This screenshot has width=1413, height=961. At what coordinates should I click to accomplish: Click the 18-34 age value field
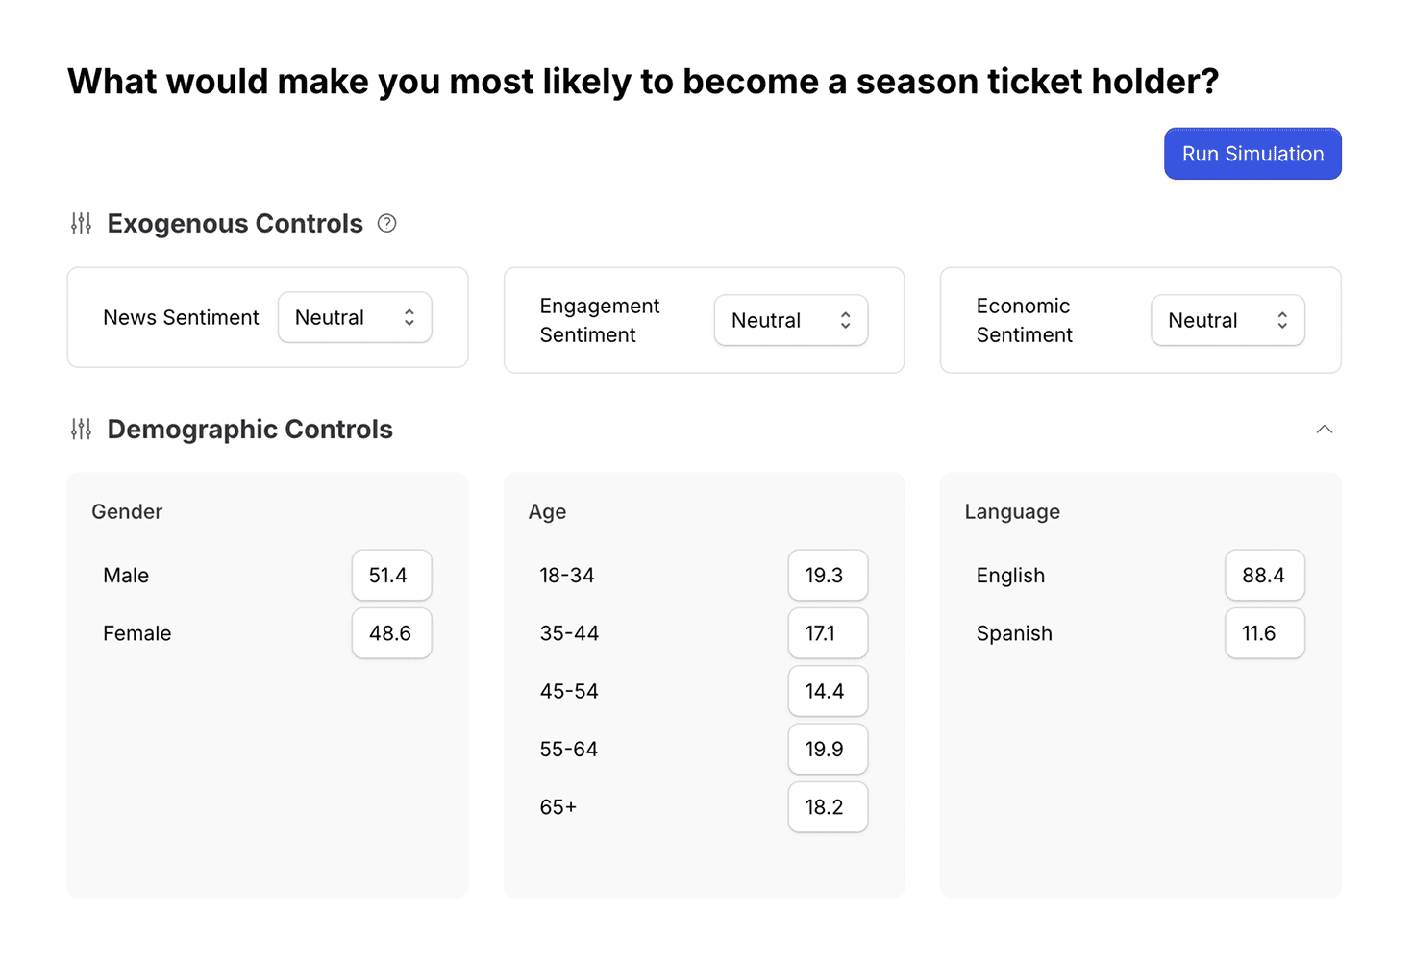coord(828,575)
